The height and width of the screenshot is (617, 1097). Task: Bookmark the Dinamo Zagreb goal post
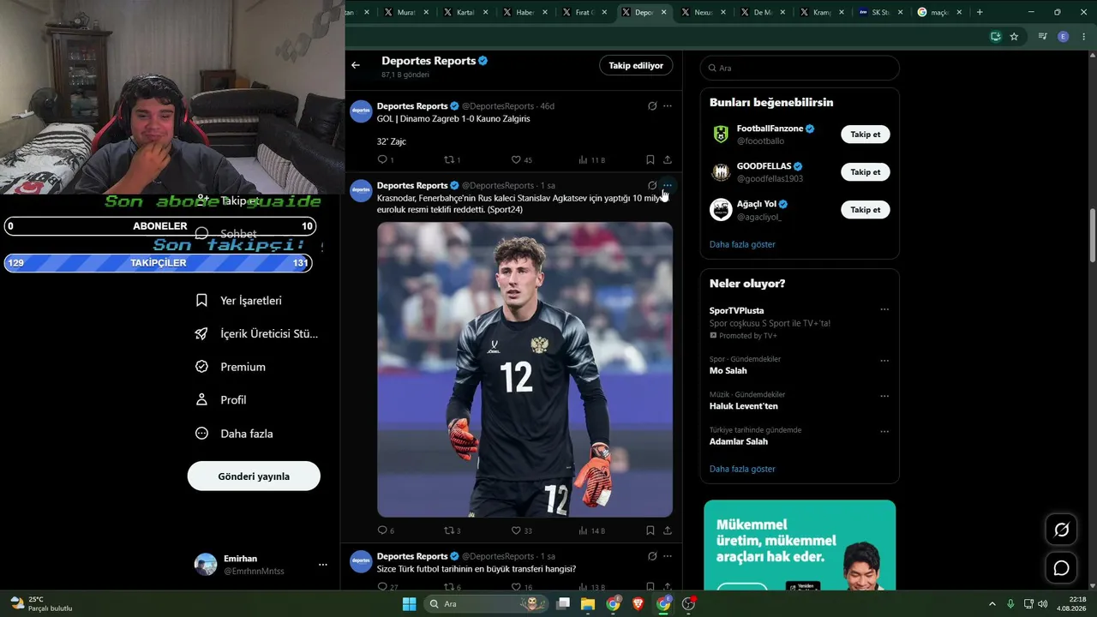coord(650,159)
